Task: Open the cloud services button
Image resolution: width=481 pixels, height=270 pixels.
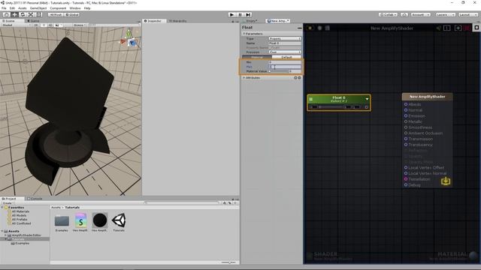Action: (x=404, y=15)
